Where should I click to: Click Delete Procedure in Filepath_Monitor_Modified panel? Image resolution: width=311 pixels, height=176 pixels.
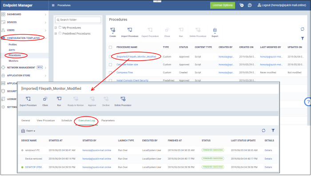coord(123,99)
